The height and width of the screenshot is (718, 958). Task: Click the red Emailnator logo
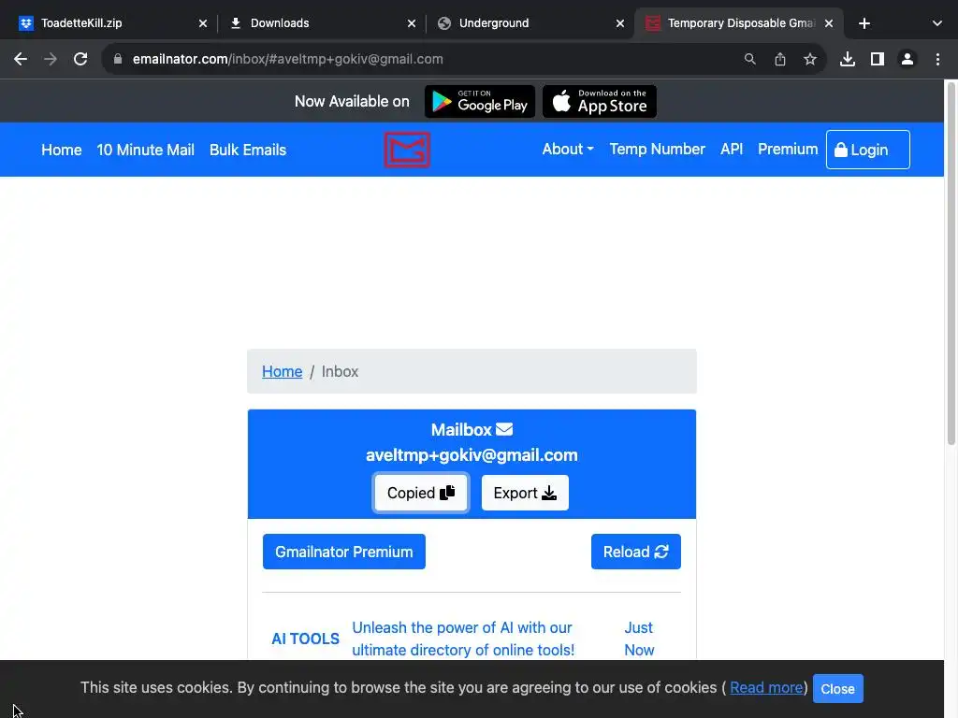[407, 150]
